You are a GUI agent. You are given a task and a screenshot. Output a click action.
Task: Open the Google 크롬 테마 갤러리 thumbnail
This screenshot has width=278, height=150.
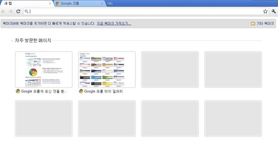107,69
